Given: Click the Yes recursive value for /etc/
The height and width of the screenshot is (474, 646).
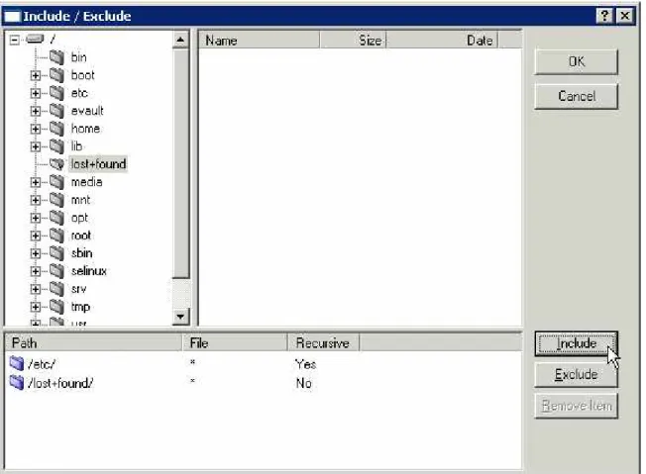Looking at the screenshot, I should coord(306,364).
